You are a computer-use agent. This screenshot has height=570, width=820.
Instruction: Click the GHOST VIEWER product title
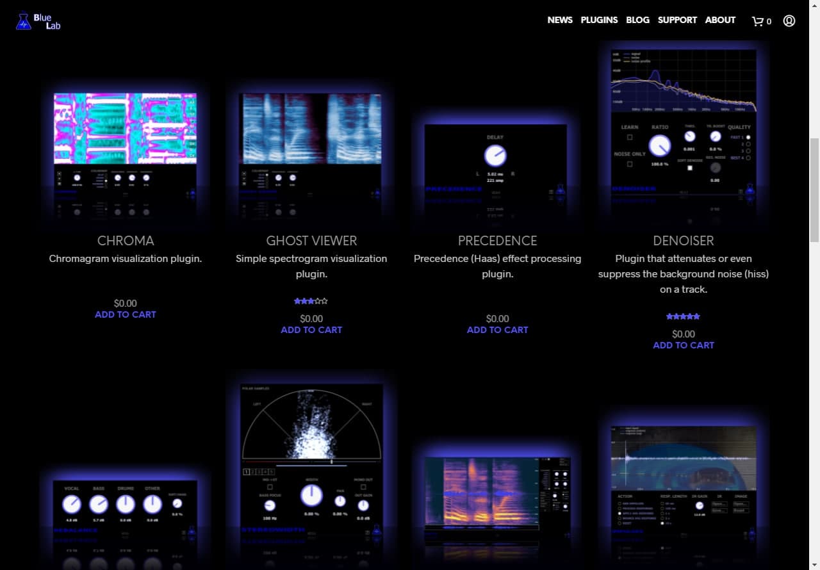pos(311,241)
